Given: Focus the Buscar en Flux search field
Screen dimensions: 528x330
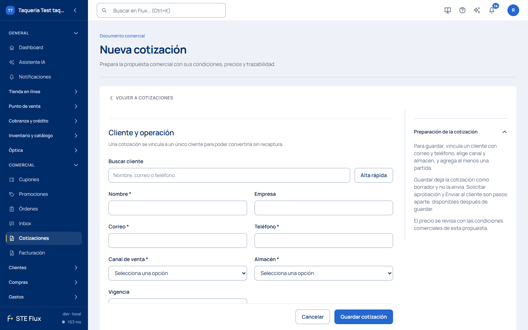Looking at the screenshot, I should point(161,10).
